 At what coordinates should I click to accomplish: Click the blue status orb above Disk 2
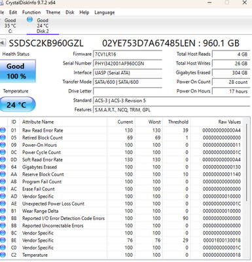point(29,20)
